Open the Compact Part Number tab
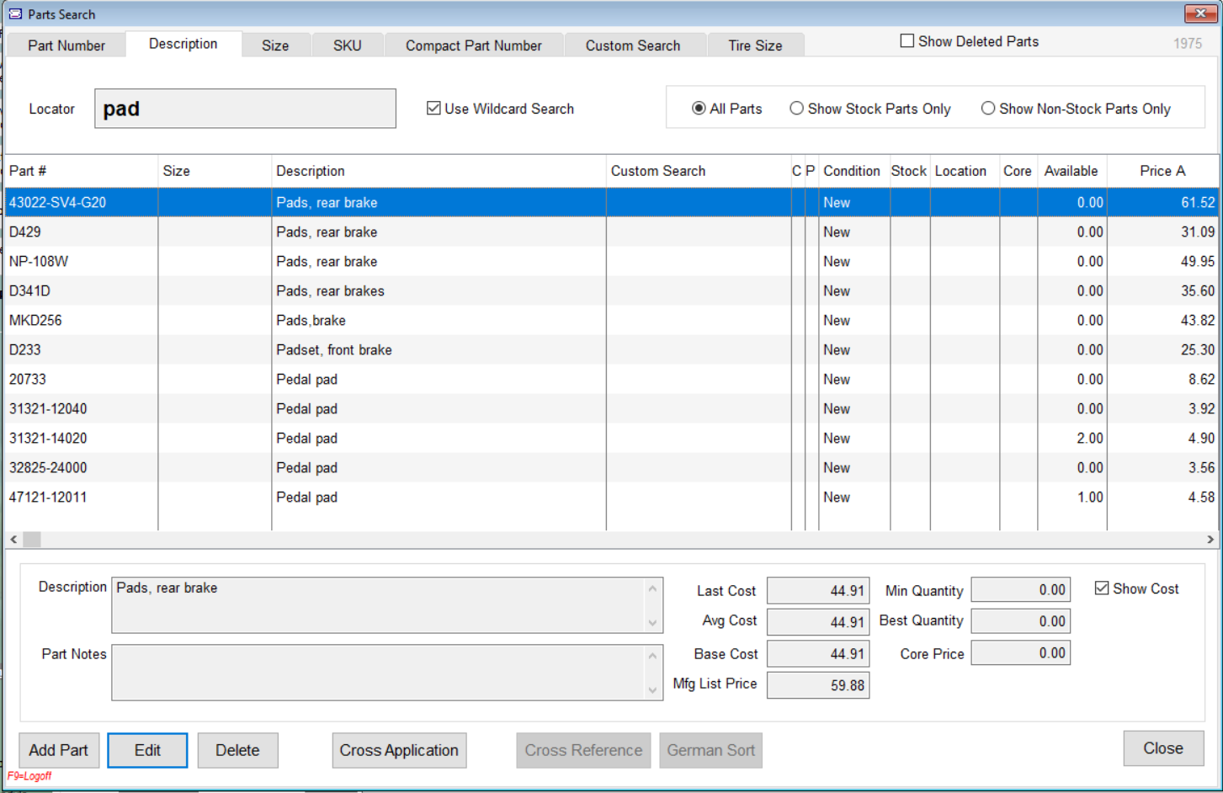The image size is (1223, 793). click(474, 45)
